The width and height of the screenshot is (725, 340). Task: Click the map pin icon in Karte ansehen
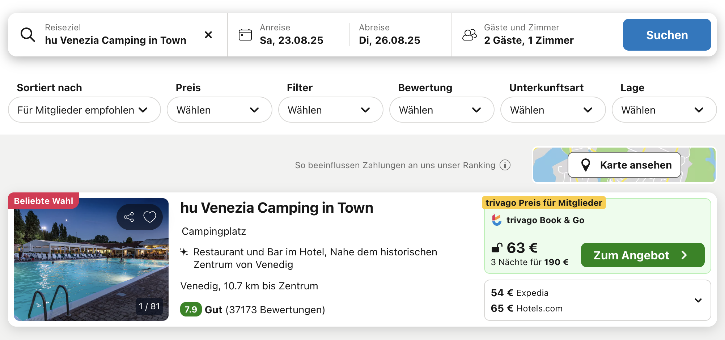(585, 165)
